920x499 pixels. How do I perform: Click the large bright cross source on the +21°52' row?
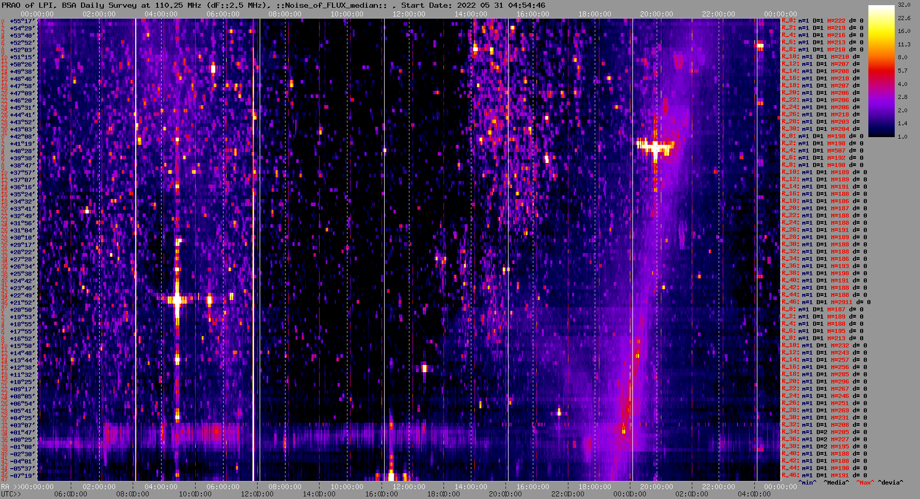(x=177, y=300)
